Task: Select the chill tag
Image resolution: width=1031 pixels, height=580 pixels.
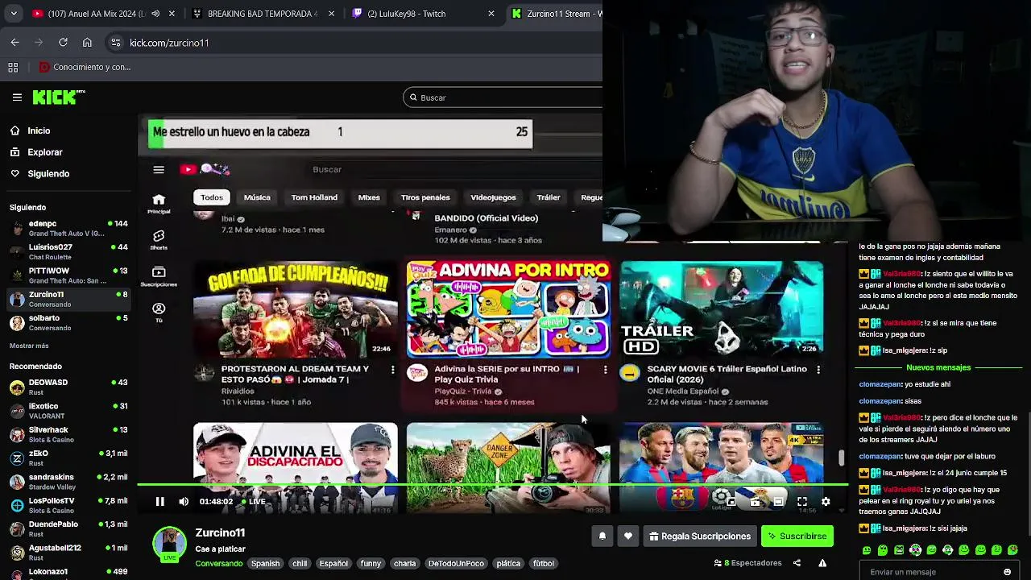Action: click(x=300, y=564)
